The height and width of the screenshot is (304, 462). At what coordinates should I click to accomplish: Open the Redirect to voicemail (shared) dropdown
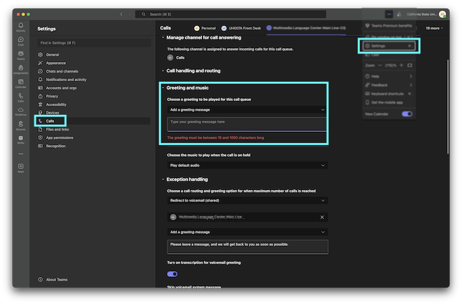tap(247, 200)
